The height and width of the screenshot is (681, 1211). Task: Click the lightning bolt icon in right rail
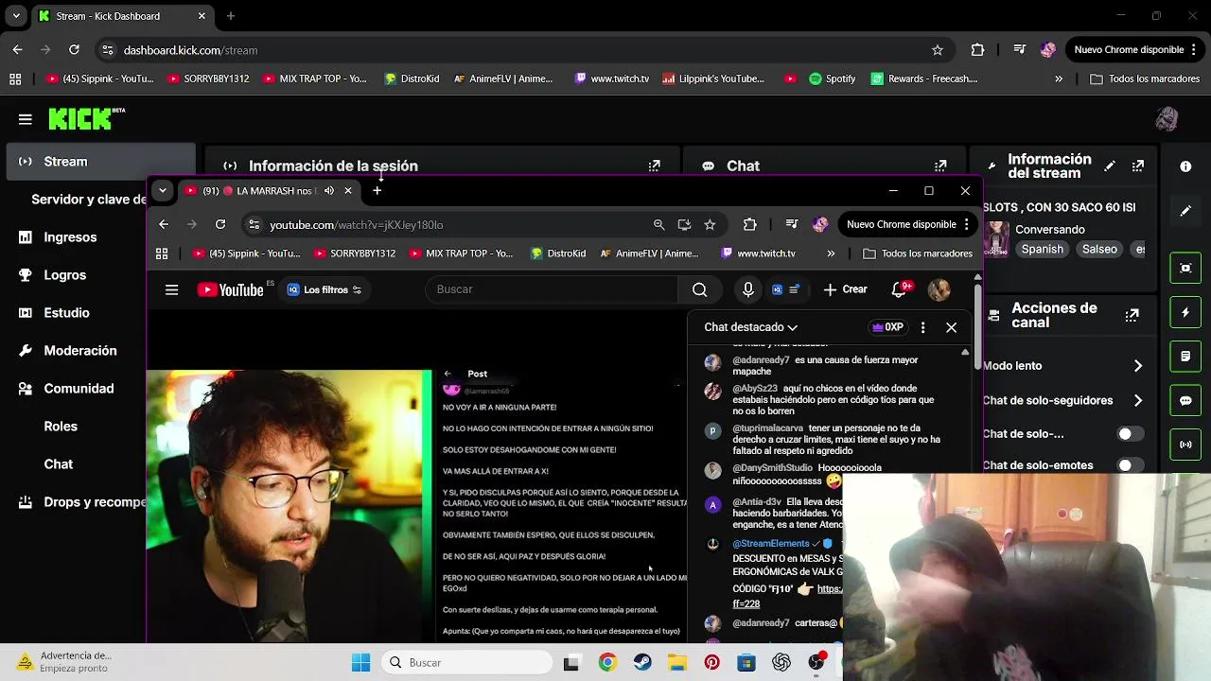1185,312
